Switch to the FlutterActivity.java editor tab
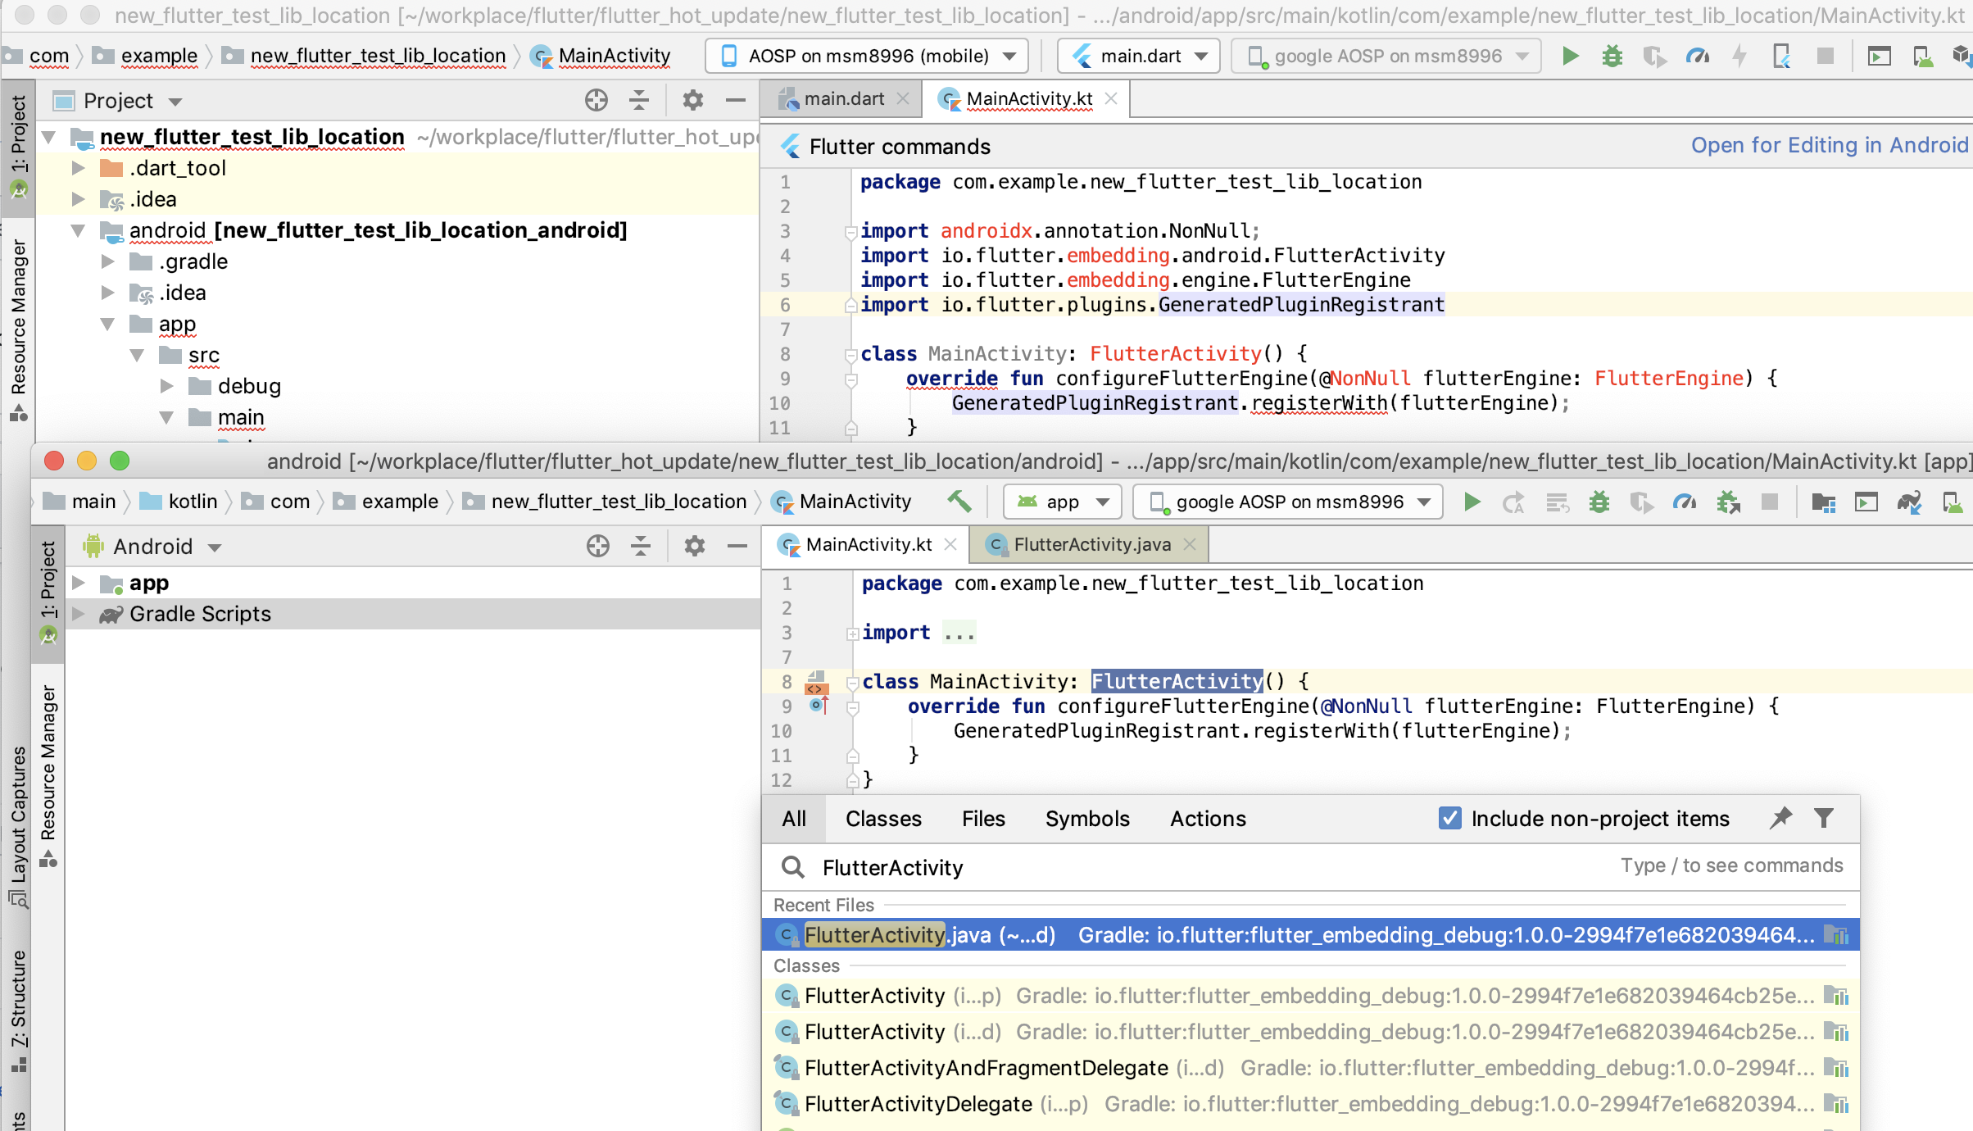The height and width of the screenshot is (1131, 1973). [1091, 545]
